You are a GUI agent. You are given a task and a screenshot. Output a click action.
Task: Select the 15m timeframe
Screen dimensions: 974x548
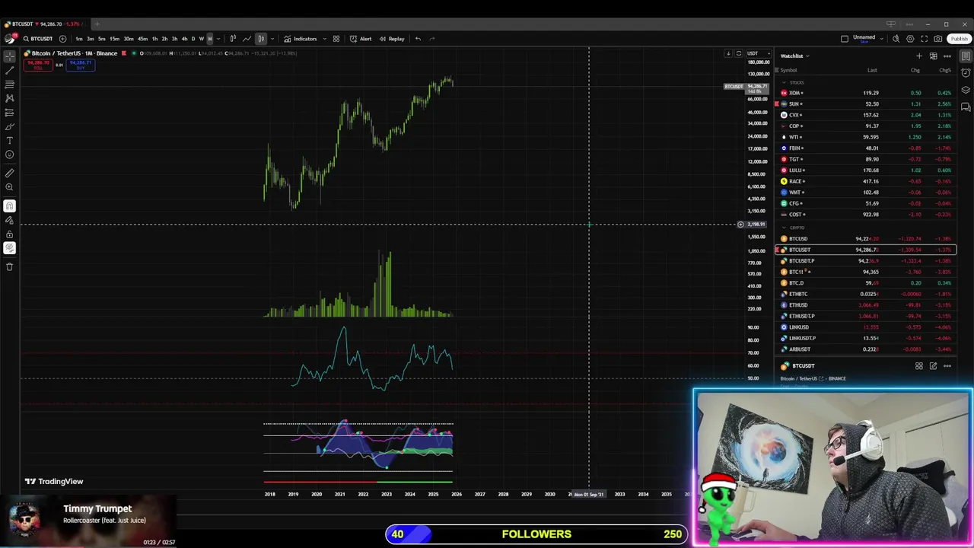click(x=114, y=39)
